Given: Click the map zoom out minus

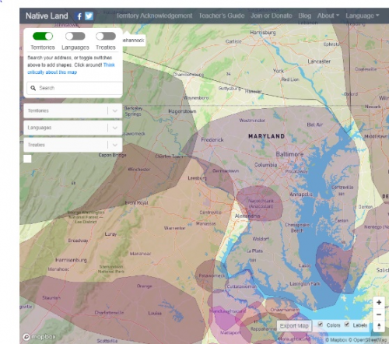Looking at the screenshot, I should click(379, 314).
